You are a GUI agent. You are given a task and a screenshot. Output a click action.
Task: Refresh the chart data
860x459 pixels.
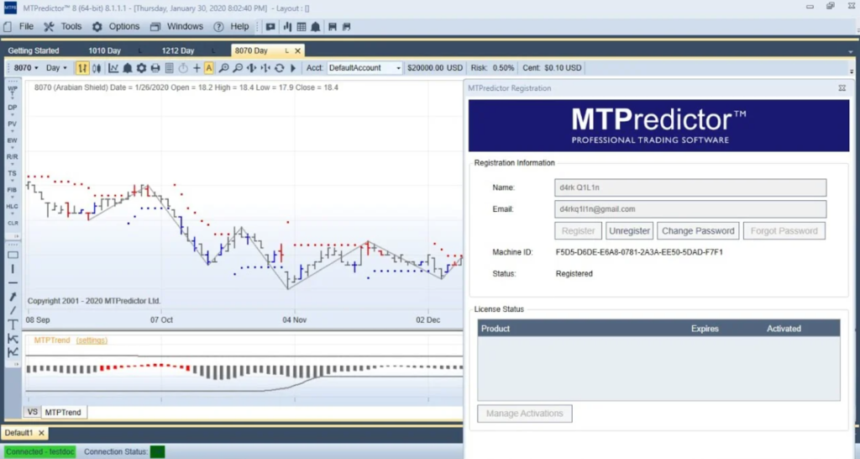pyautogui.click(x=279, y=68)
